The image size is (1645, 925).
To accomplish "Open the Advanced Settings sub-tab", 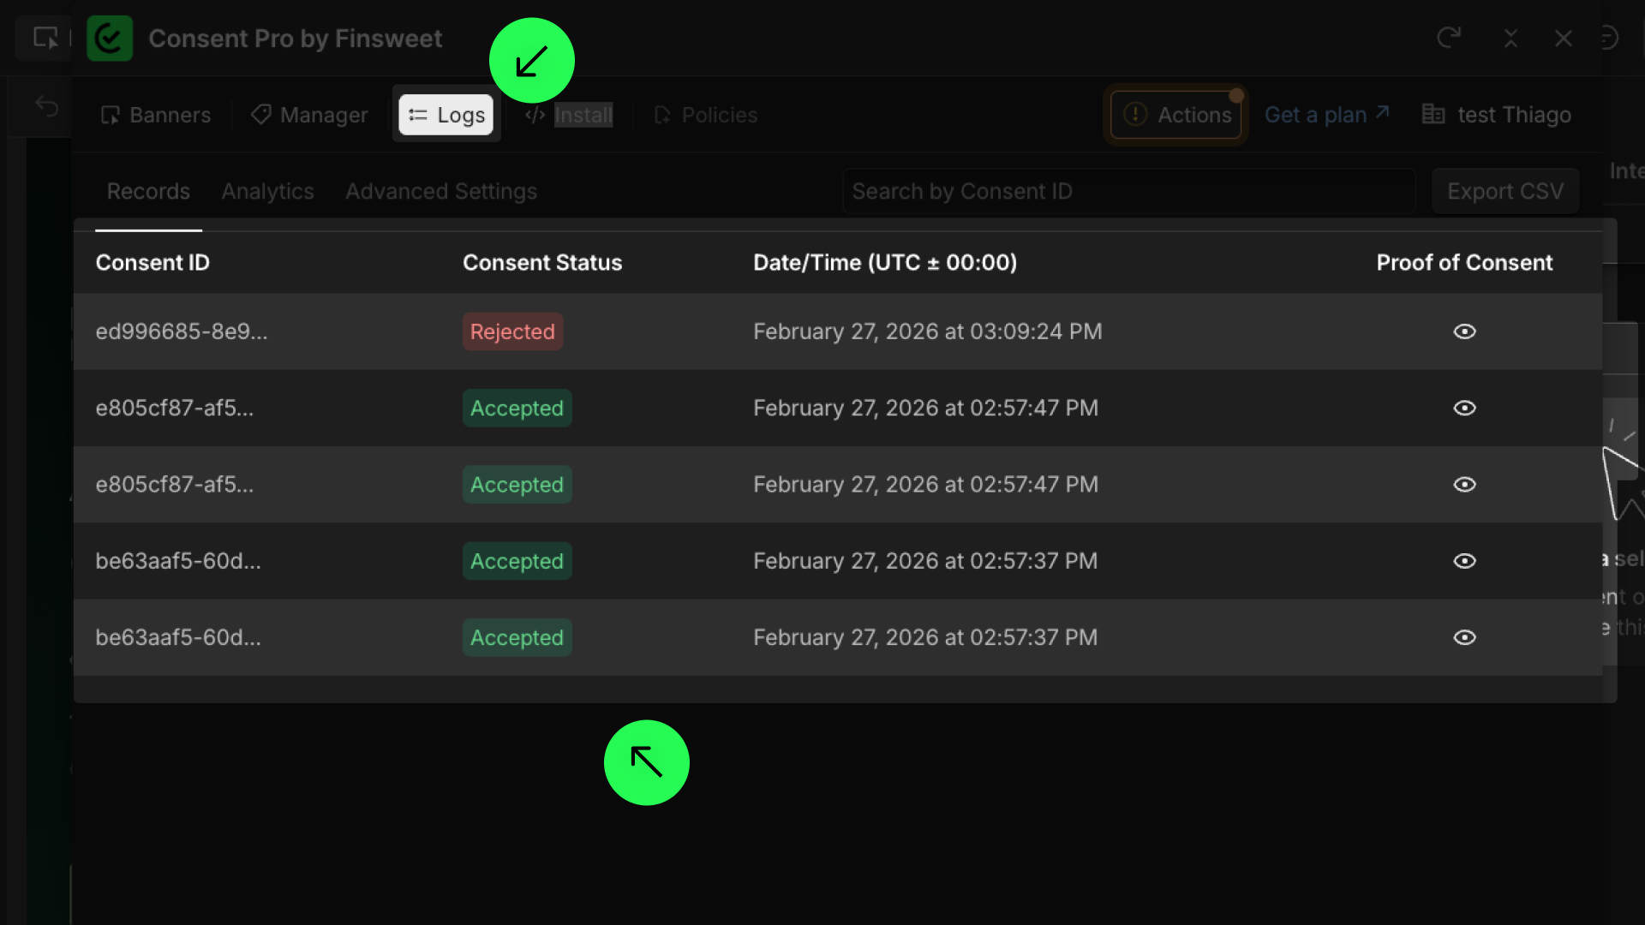I will (440, 191).
